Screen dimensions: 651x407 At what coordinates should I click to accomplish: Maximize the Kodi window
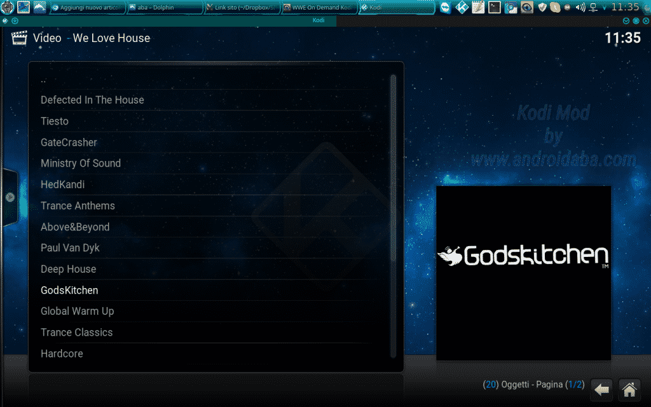pyautogui.click(x=636, y=21)
